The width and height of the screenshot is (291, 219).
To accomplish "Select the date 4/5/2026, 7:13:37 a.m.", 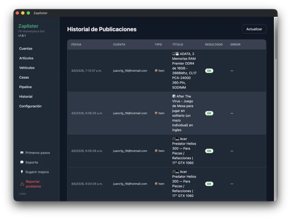I will tap(86, 70).
